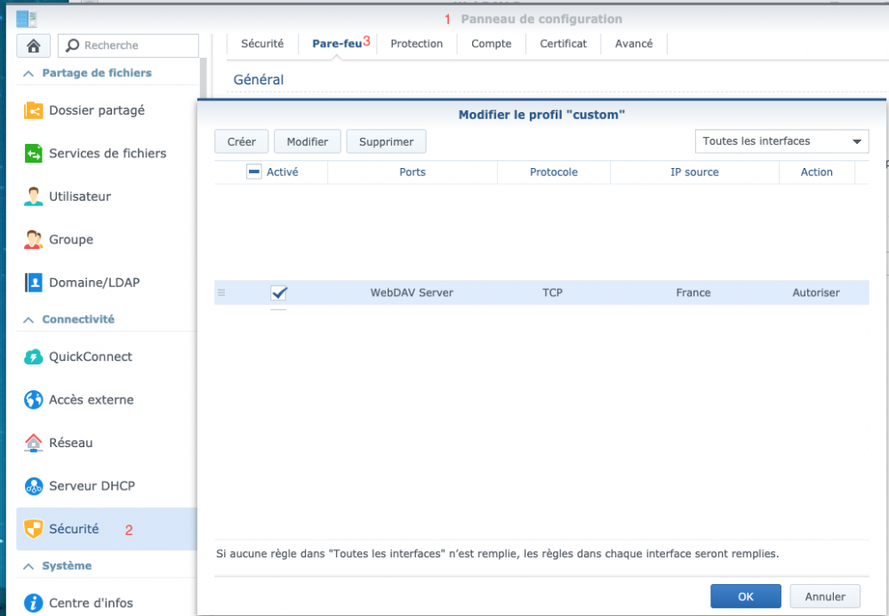Collapse the Partage de fichiers section
The width and height of the screenshot is (889, 616).
coord(28,74)
